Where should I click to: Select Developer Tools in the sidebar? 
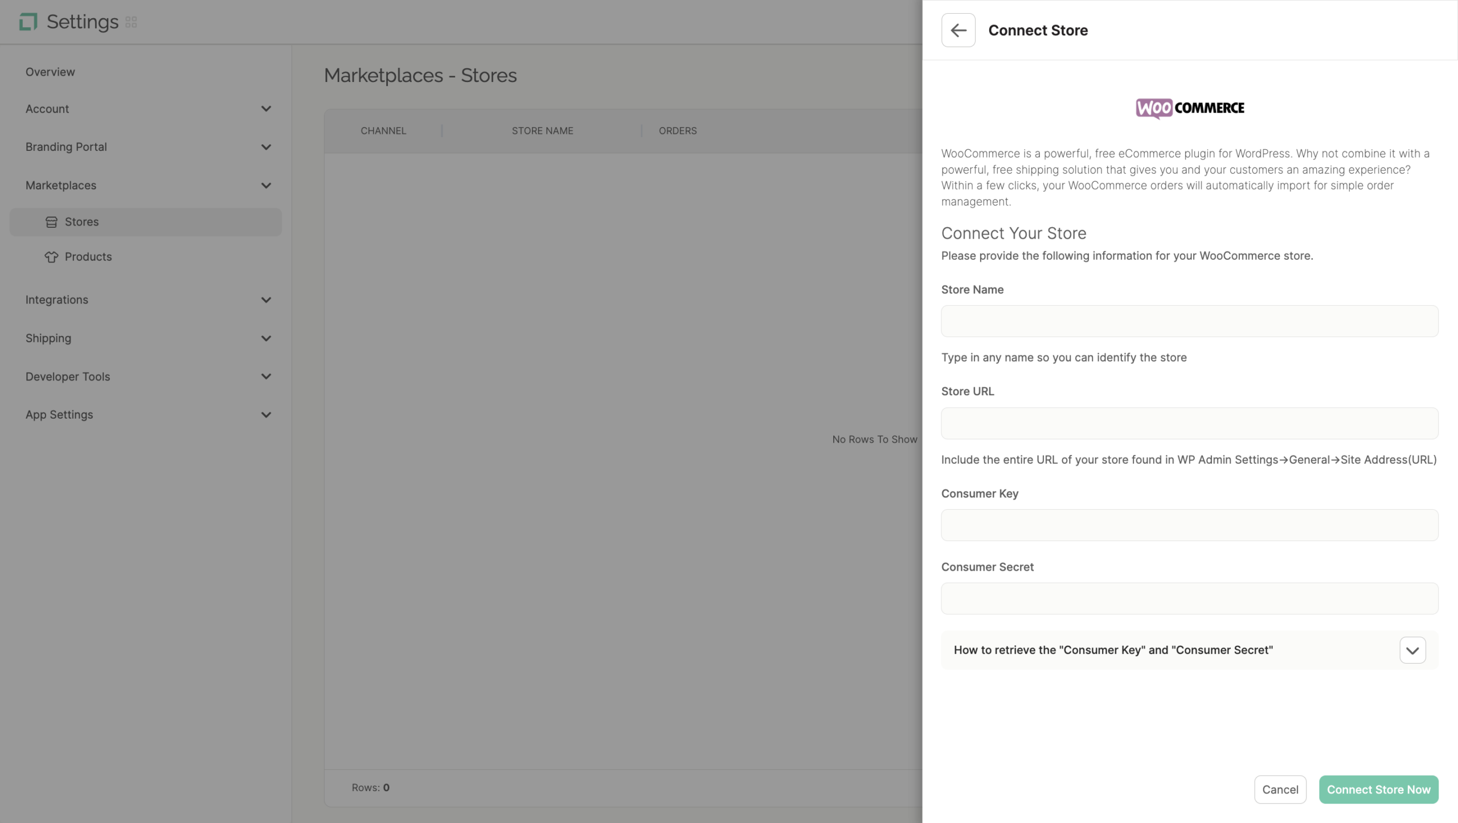(x=68, y=376)
